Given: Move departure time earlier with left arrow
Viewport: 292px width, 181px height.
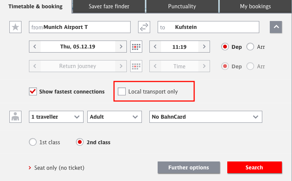Looking at the screenshot, I should point(155,47).
